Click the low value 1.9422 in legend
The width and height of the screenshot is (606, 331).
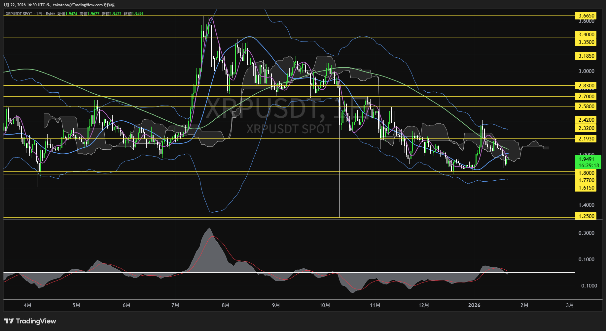click(x=116, y=14)
